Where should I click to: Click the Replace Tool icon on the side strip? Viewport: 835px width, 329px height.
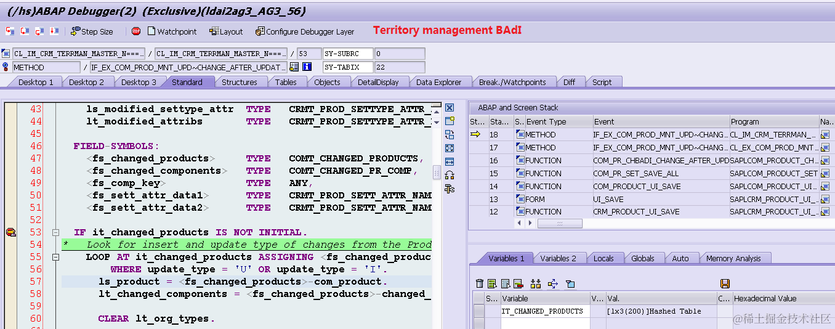(450, 135)
